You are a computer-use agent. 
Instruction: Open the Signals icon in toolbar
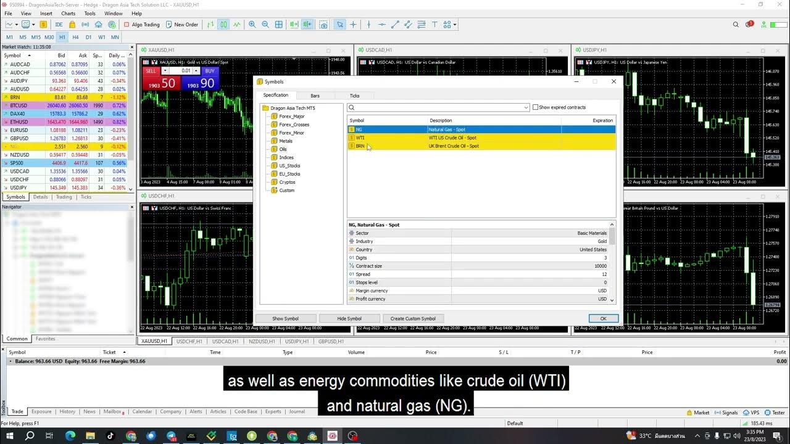[86, 25]
